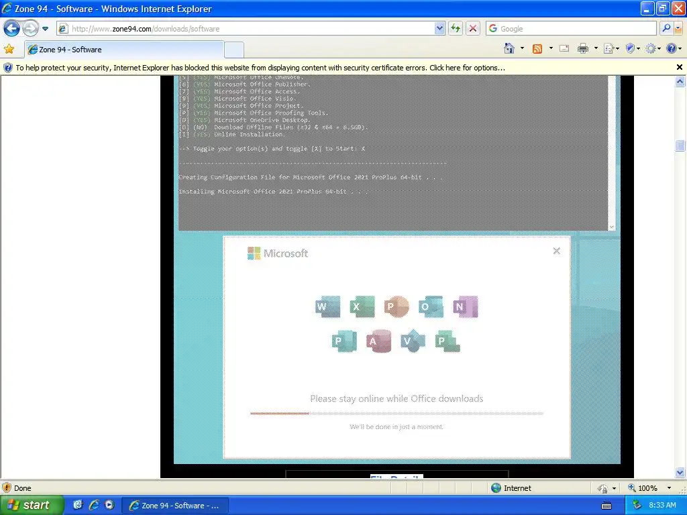687x515 pixels.
Task: Open the dropdown beside the privacy icon
Action: (x=614, y=488)
